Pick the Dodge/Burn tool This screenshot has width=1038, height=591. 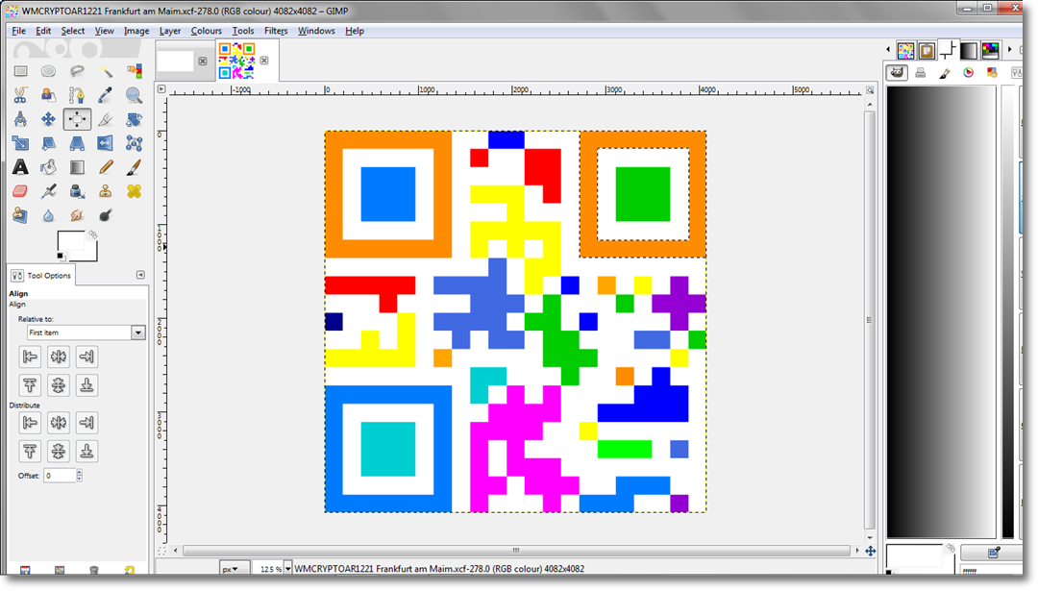106,215
